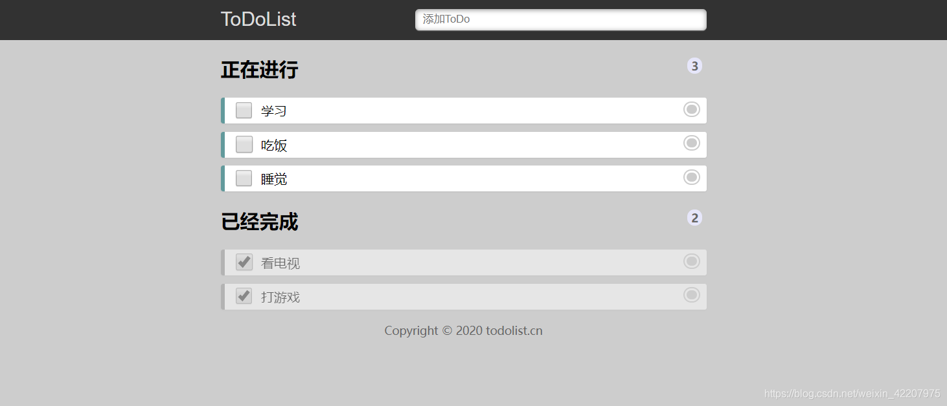Click the 看电视 completed task text
Image resolution: width=947 pixels, height=406 pixels.
pos(280,263)
